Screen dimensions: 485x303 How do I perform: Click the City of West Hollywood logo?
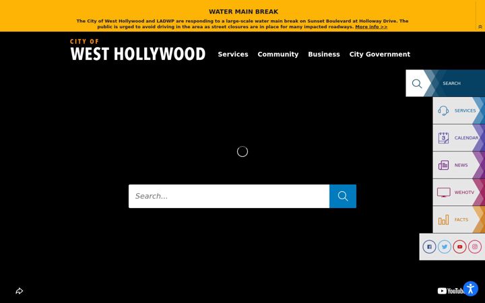coord(137,50)
